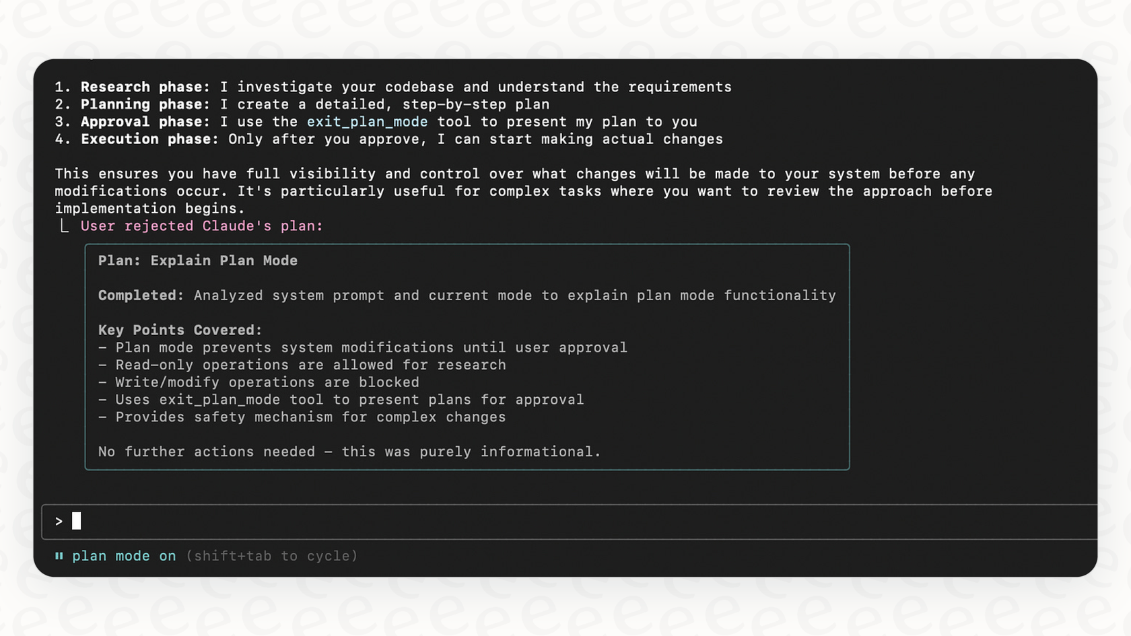This screenshot has width=1131, height=636.
Task: Click the exit_plan_mode tool link
Action: [x=367, y=122]
